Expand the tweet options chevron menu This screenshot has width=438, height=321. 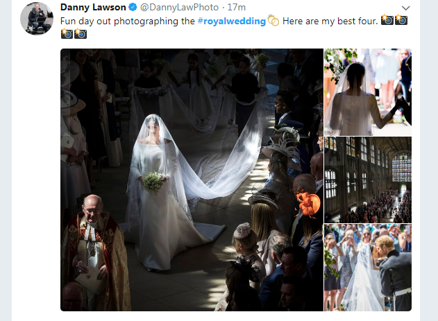point(405,8)
